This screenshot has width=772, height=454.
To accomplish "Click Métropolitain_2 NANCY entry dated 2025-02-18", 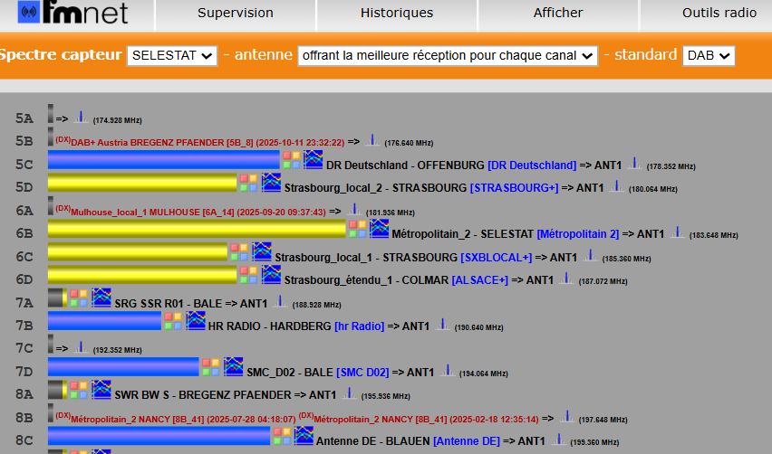I will [x=419, y=419].
